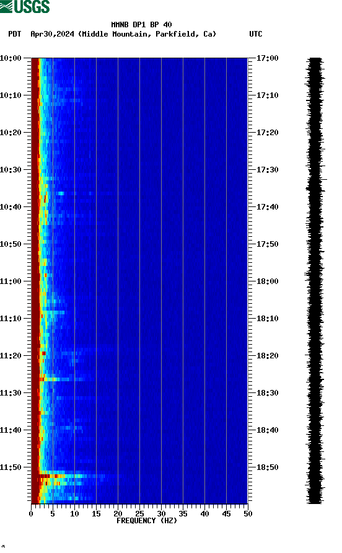
Task: Click the "10" frequency axis label
Action: click(74, 514)
